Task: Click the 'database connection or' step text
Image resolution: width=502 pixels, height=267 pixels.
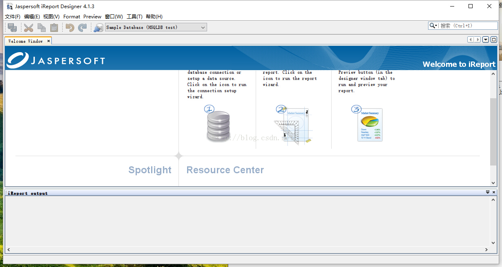Action: (x=214, y=73)
